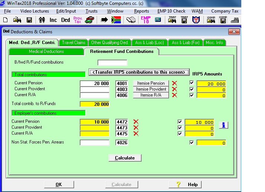The height and width of the screenshot is (192, 265).
Task: Click Calculate inside the green panel
Action: pyautogui.click(x=125, y=158)
